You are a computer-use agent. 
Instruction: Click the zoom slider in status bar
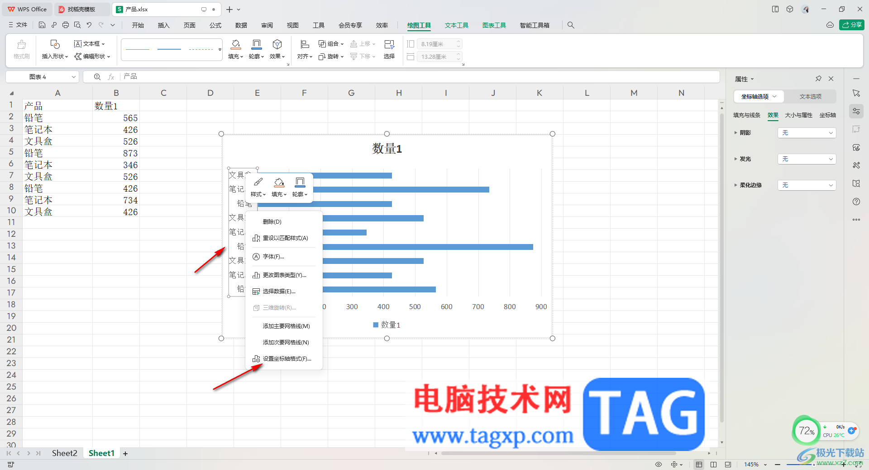[813, 464]
